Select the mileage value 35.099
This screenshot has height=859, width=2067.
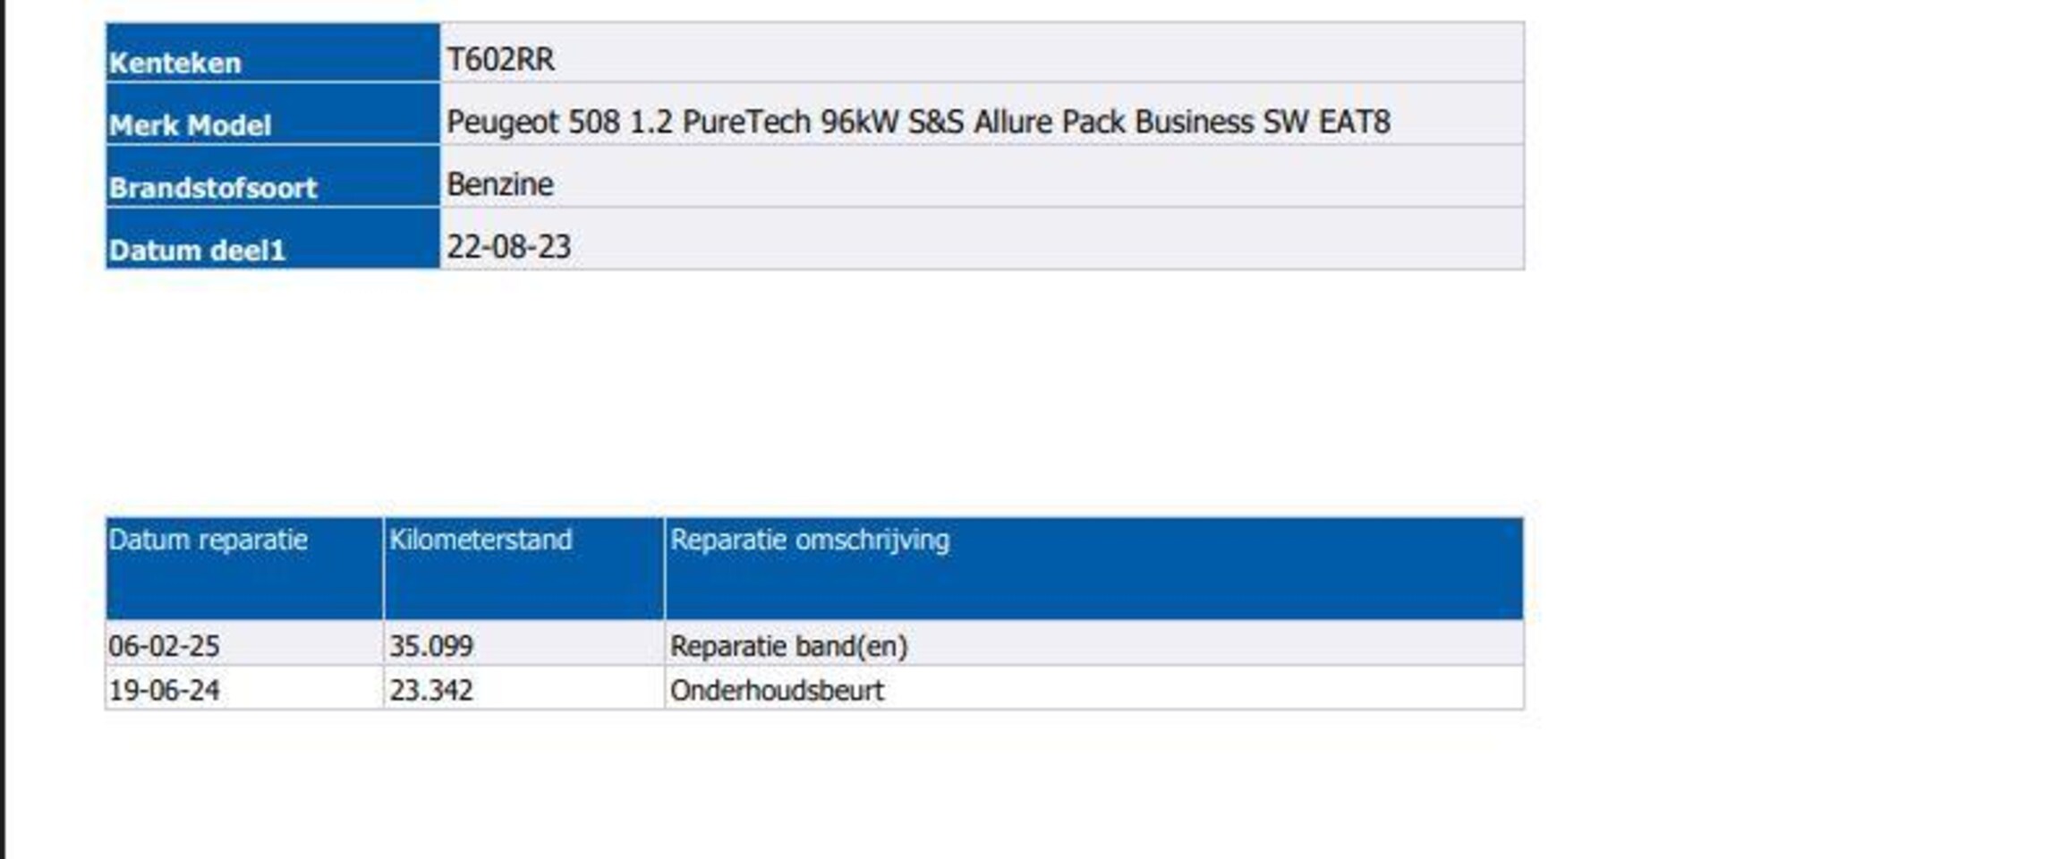click(x=430, y=646)
